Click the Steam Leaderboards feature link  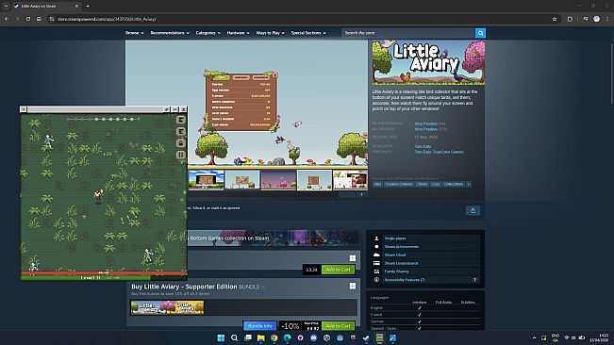click(401, 263)
